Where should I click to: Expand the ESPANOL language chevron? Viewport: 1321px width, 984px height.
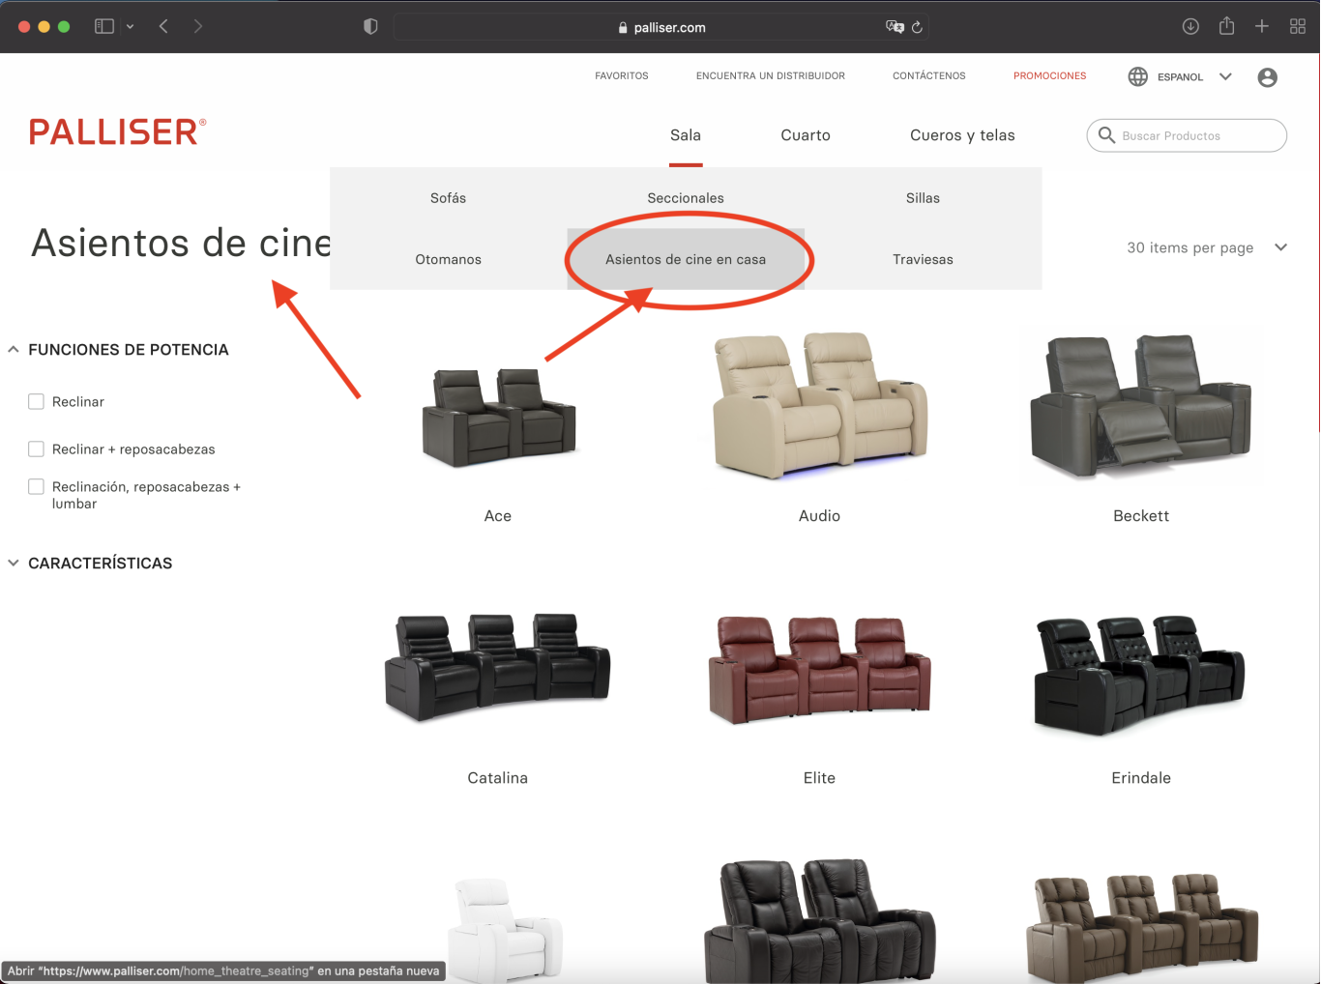click(x=1225, y=76)
